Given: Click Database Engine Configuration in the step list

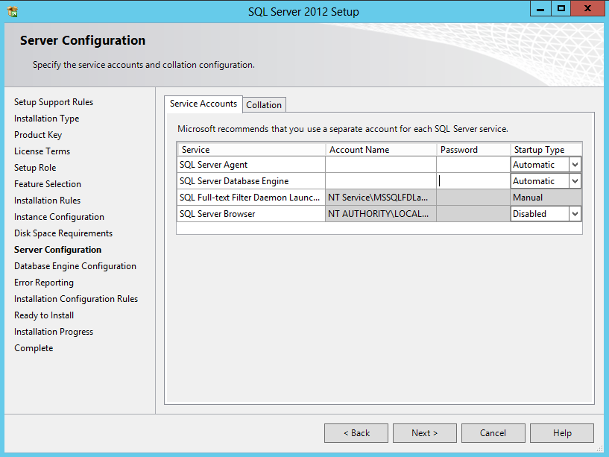Looking at the screenshot, I should [x=75, y=266].
